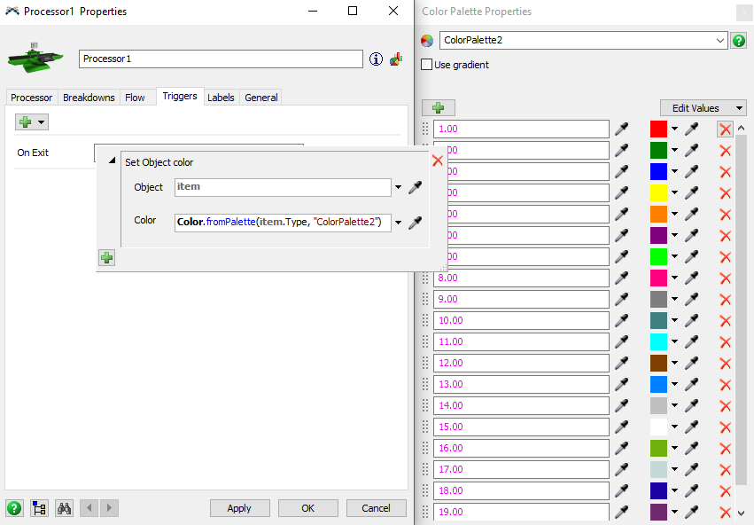Open the tree view icon at bottom left
This screenshot has height=525, width=754.
pyautogui.click(x=39, y=508)
